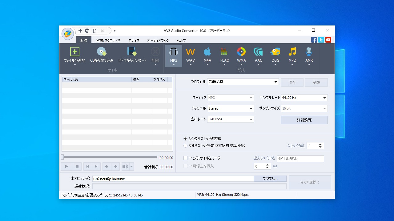
Task: Select the WMA format icon
Action: (x=241, y=52)
